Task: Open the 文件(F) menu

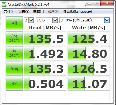Action: point(9,11)
